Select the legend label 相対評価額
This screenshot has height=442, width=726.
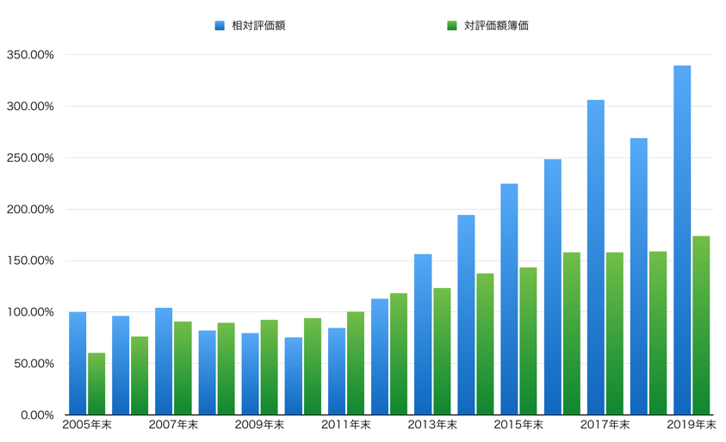[x=258, y=26]
